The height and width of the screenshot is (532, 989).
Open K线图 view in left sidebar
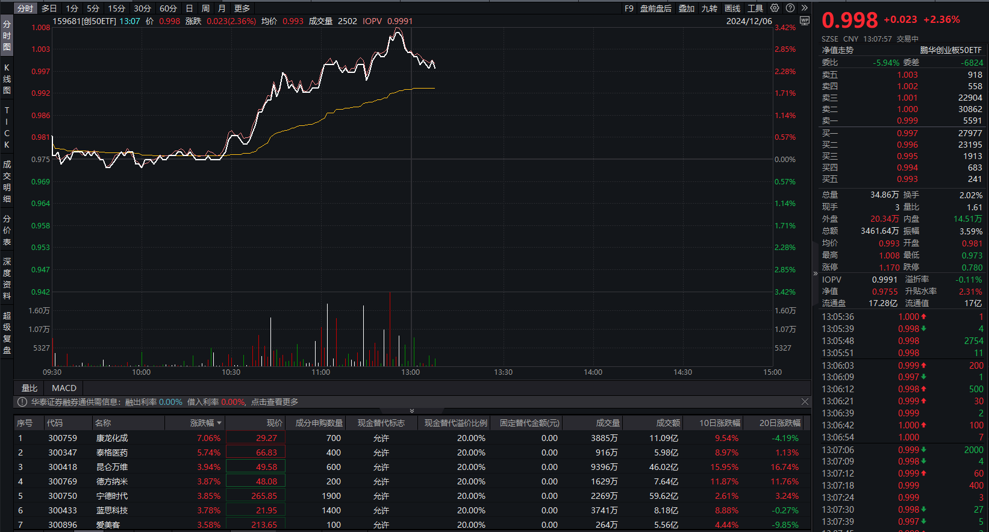(x=7, y=79)
